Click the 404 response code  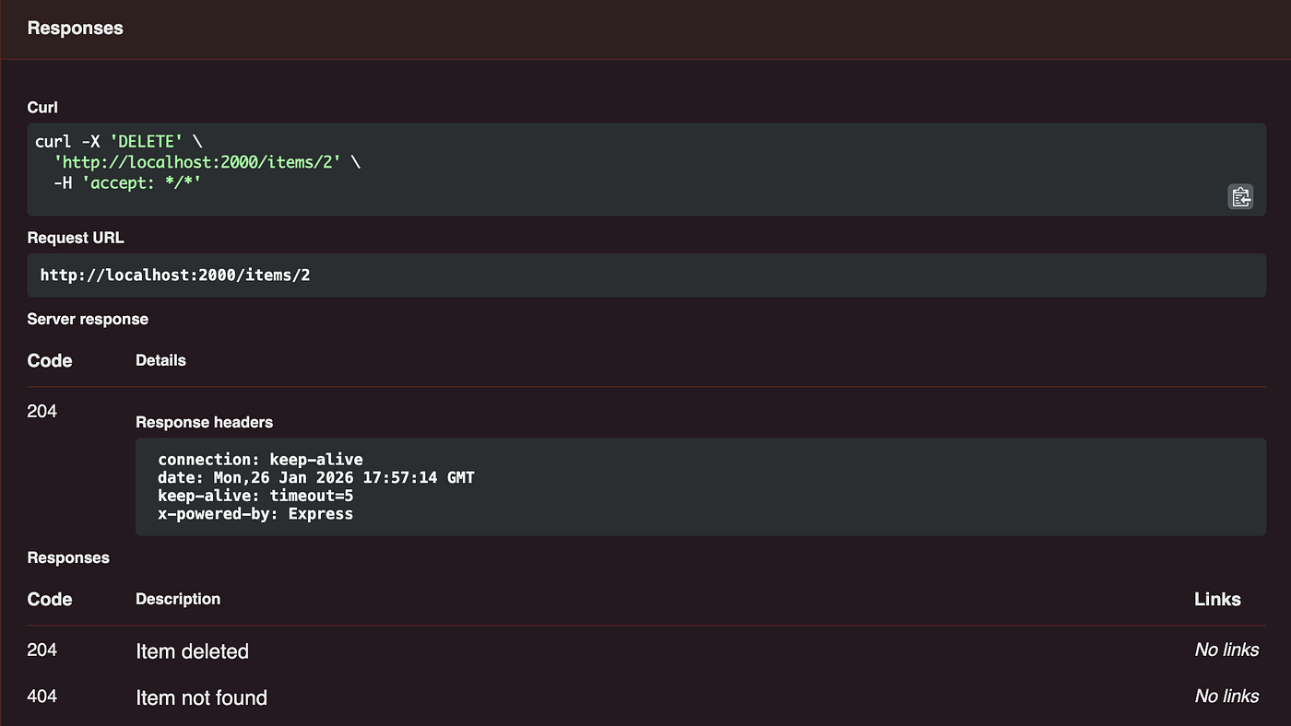click(42, 696)
